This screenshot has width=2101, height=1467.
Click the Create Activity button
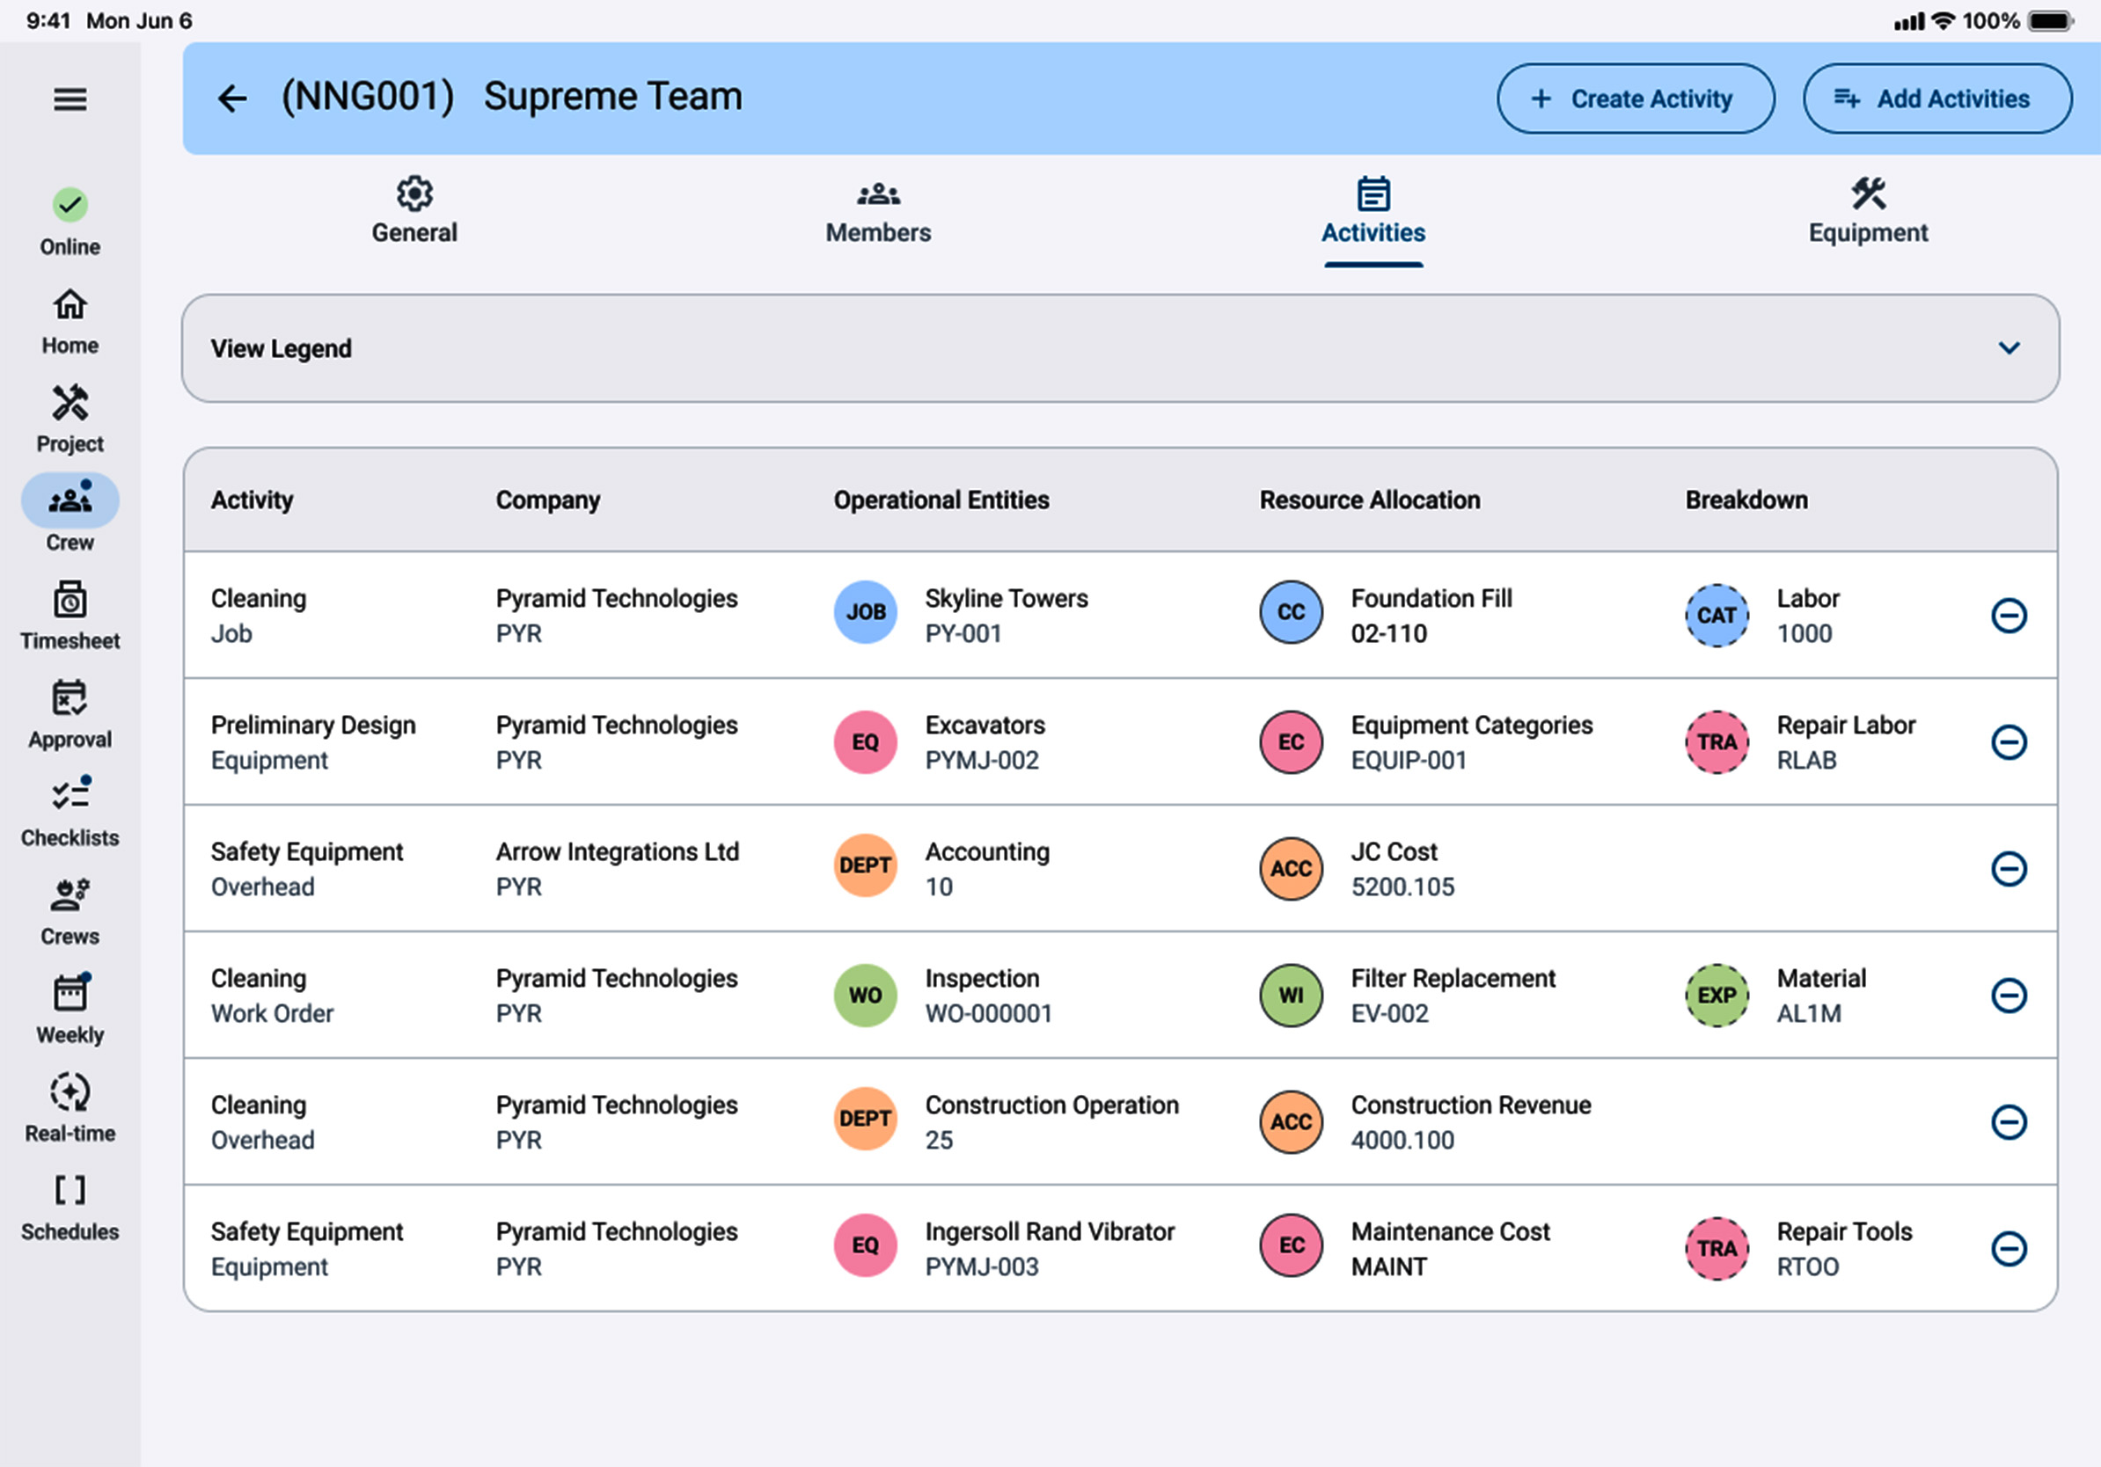1635,99
